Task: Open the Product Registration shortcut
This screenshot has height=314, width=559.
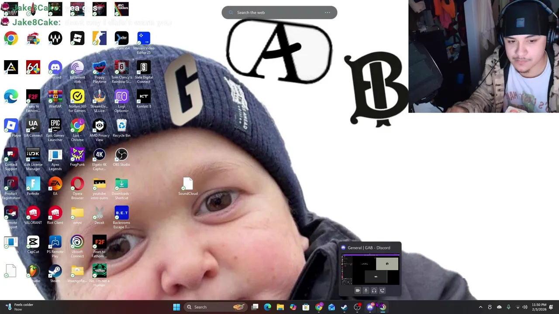Action: tap(11, 189)
